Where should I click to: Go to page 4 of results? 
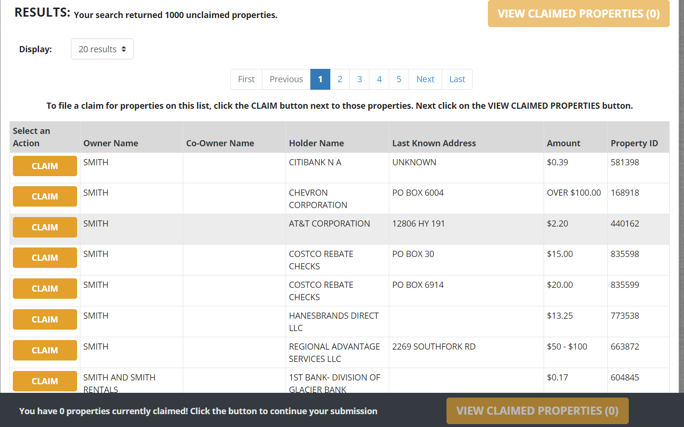(x=379, y=79)
